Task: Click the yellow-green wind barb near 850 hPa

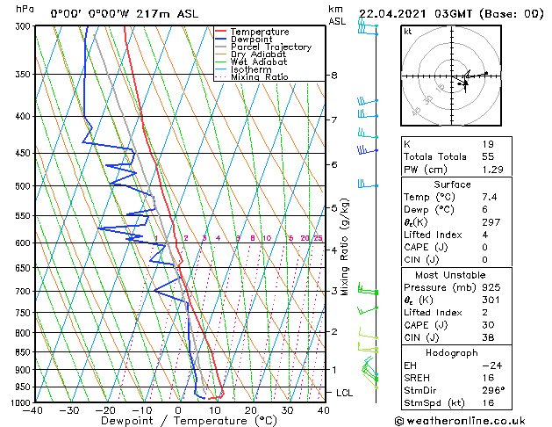Action: pos(367,349)
